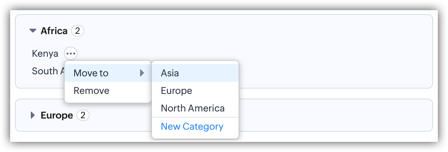Click the count badge beside Africa
Image resolution: width=448 pixels, height=152 pixels.
[77, 31]
